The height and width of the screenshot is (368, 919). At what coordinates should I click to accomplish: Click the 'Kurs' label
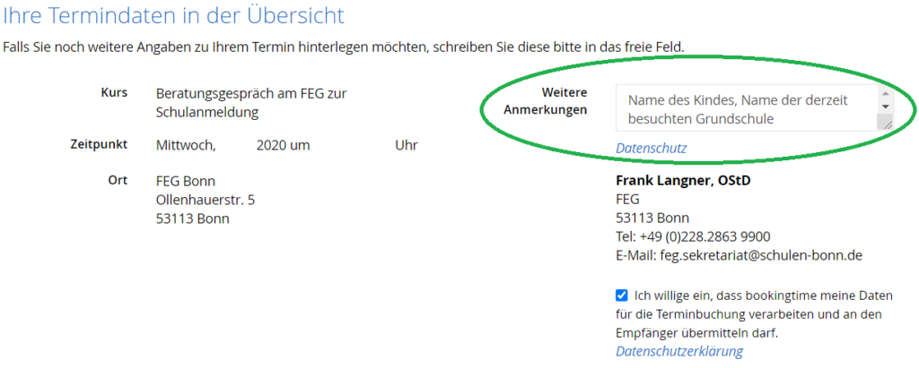click(114, 92)
